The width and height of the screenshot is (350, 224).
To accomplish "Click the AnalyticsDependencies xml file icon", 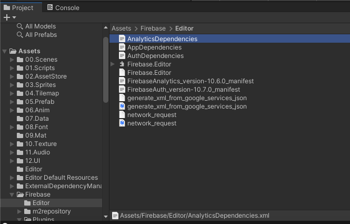I will click(x=122, y=38).
